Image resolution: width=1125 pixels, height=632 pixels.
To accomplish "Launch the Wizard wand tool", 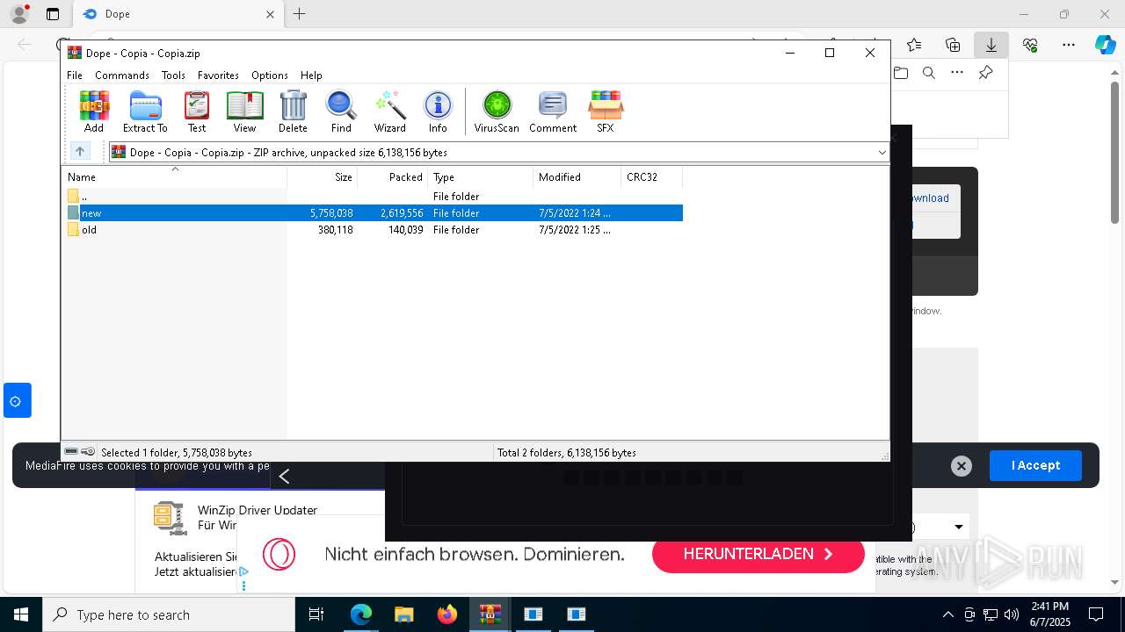I will (x=390, y=111).
